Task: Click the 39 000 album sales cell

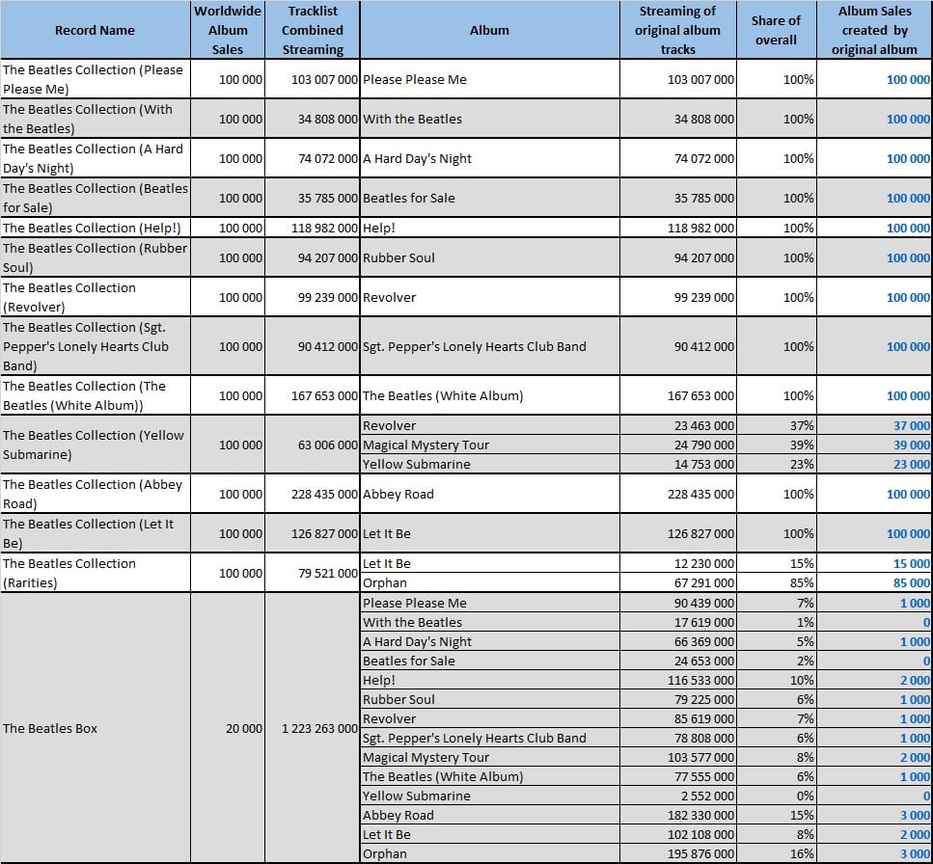Action: (x=874, y=445)
